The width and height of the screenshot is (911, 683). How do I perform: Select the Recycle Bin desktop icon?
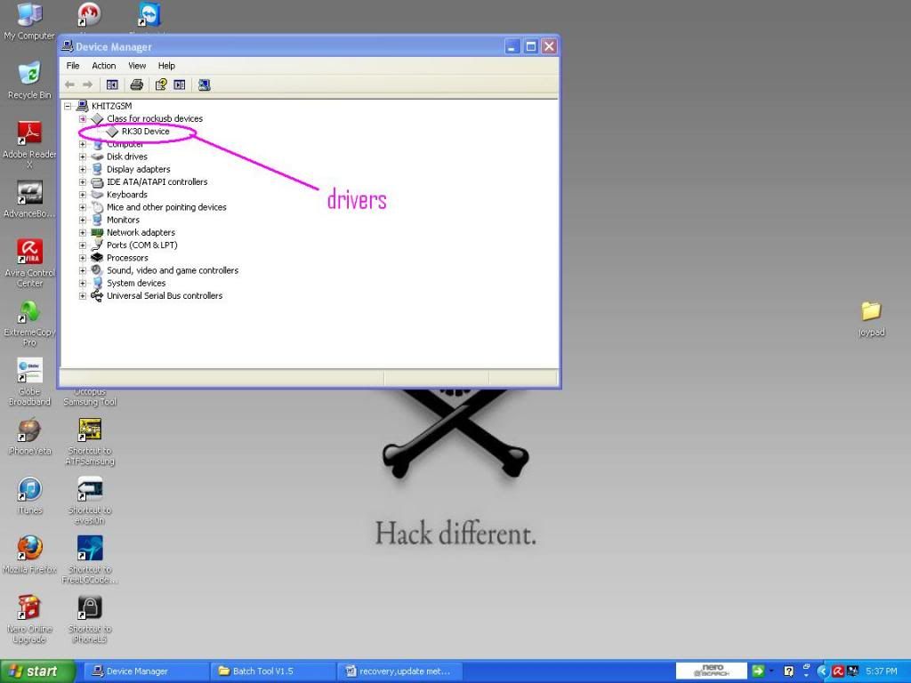click(29, 80)
